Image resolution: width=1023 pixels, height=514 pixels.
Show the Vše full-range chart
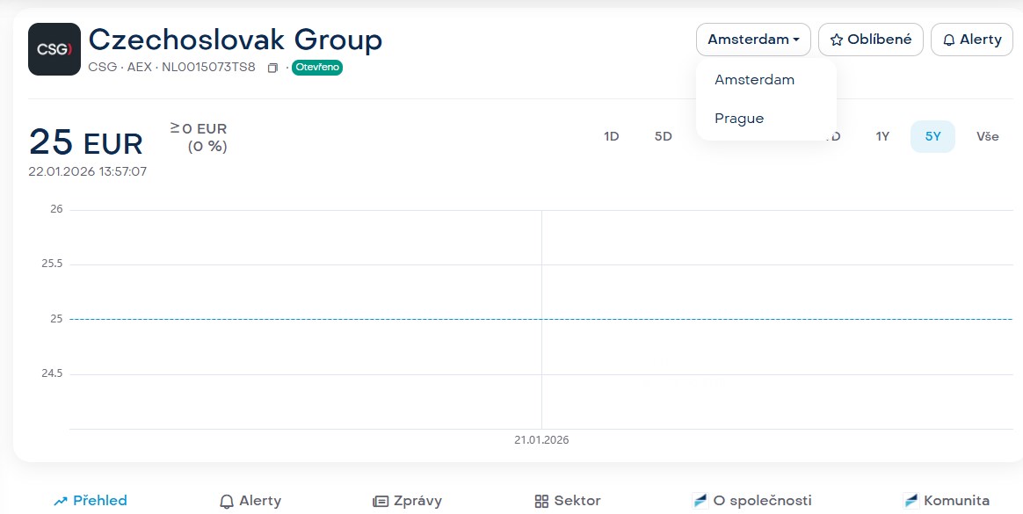[x=987, y=136]
